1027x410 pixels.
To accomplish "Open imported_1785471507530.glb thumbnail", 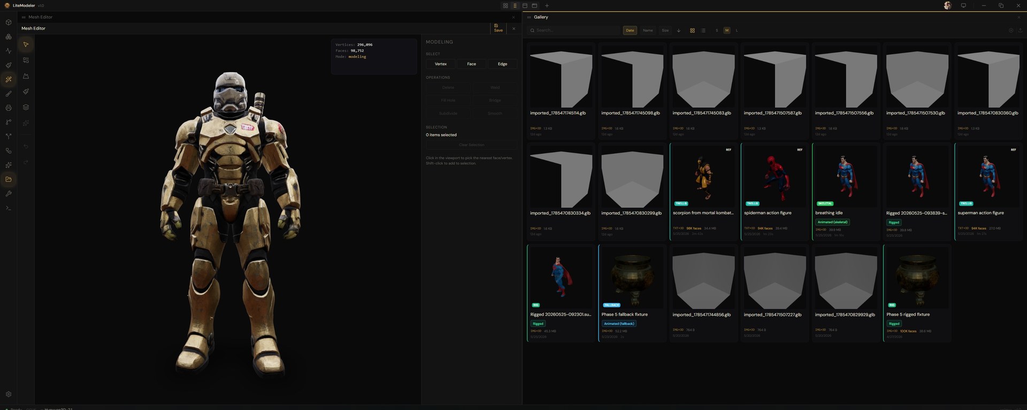I will pyautogui.click(x=917, y=76).
